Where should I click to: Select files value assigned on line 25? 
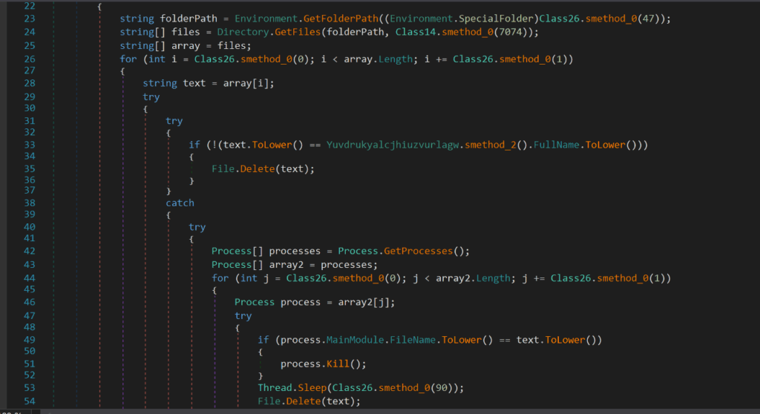click(232, 45)
